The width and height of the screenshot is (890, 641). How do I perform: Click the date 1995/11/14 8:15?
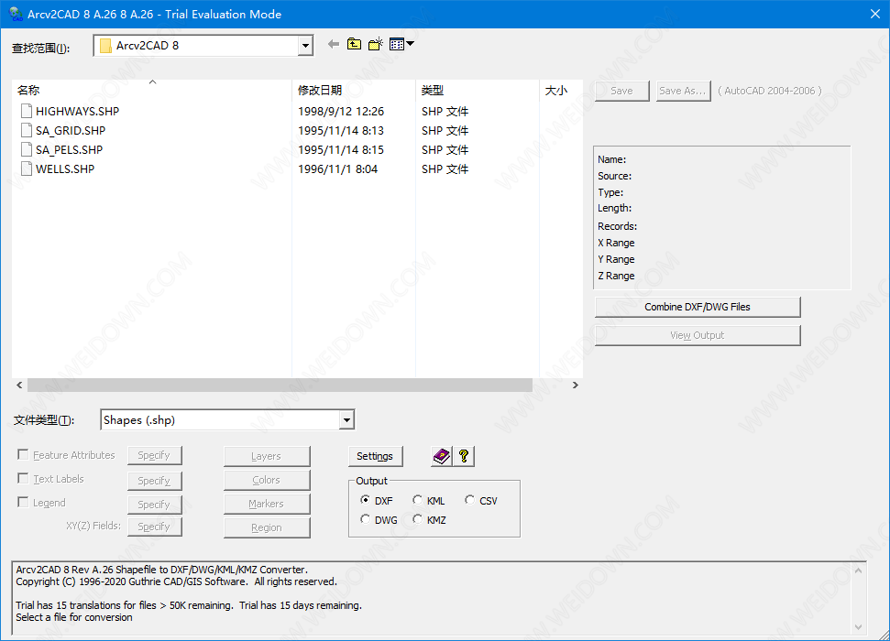coord(341,150)
